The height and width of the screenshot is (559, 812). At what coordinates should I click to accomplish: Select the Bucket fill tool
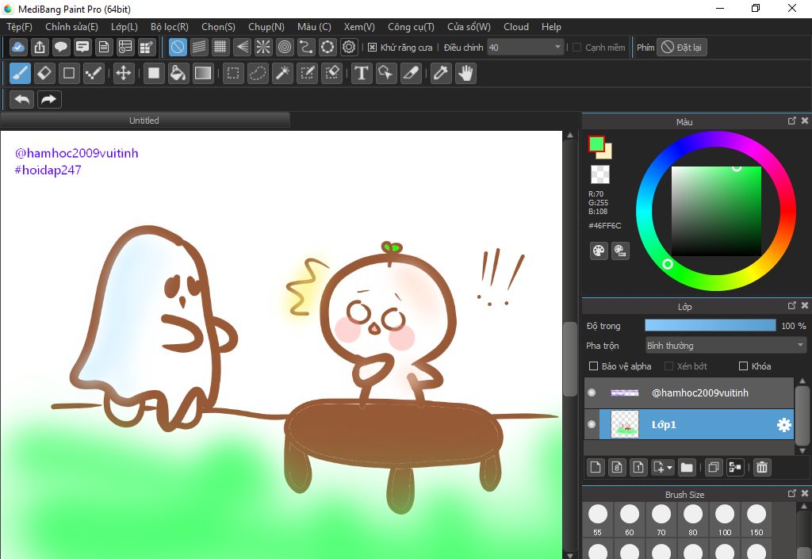[178, 73]
